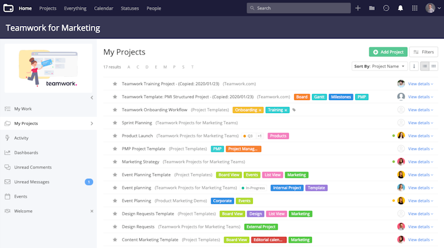Go to Home tab
This screenshot has height=248, width=444.
pos(25,8)
